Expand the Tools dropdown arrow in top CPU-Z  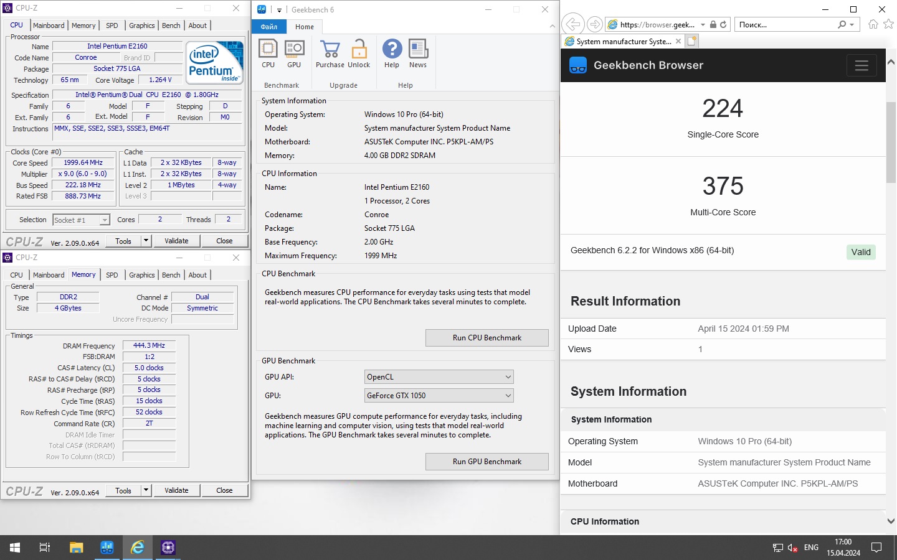pyautogui.click(x=146, y=241)
